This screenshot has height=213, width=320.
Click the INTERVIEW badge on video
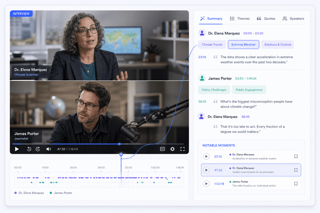21,14
